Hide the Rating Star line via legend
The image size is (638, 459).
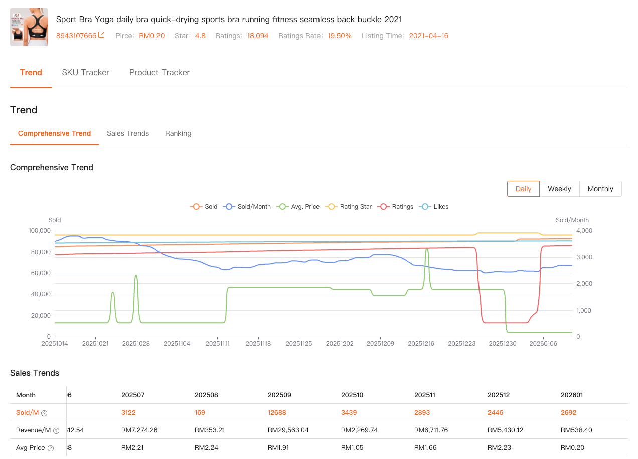coord(332,207)
